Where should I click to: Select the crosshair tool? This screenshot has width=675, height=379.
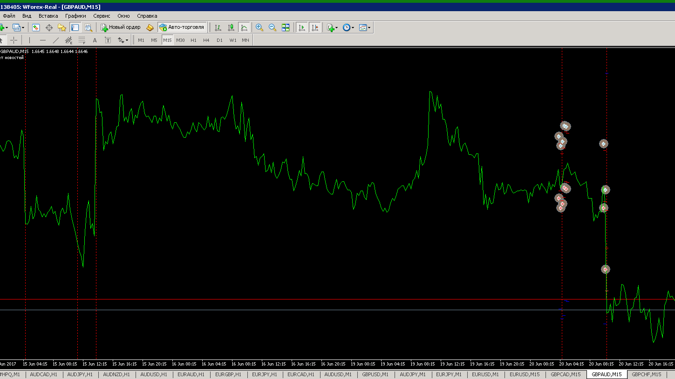tap(14, 40)
